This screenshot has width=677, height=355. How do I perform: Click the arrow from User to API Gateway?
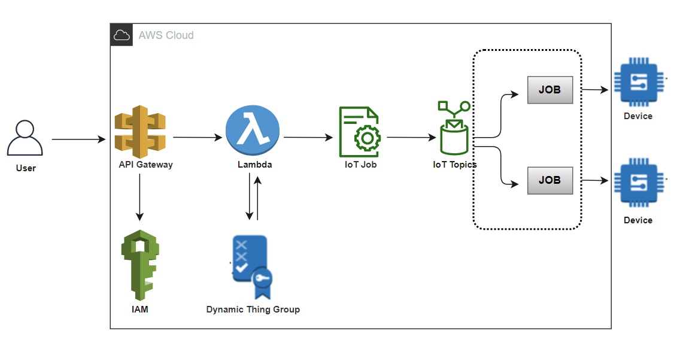77,139
